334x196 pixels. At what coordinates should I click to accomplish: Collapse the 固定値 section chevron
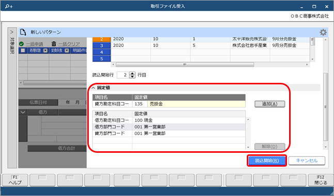click(93, 87)
